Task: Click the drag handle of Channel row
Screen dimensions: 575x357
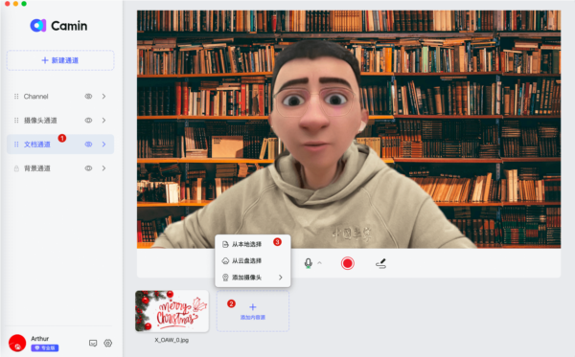Action: tap(16, 97)
